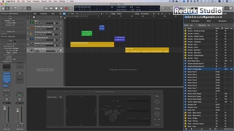Open Quick Help icon in toolbar

pos(11,8)
